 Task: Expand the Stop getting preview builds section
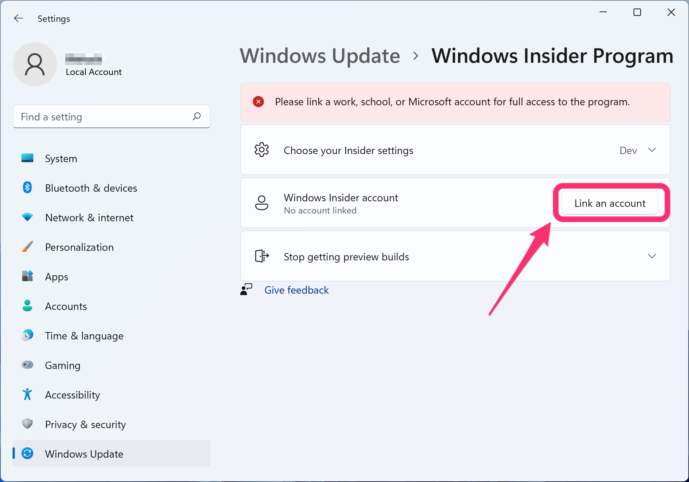(652, 256)
